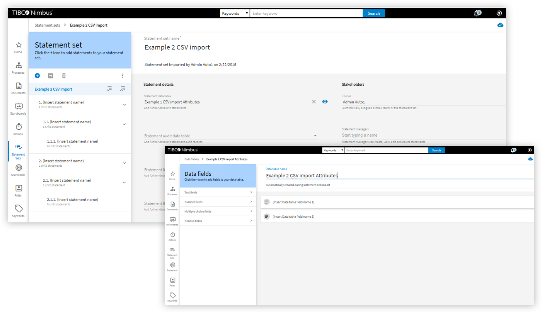Open the user account icon in the Statement set window
The image size is (542, 315).
(x=499, y=13)
